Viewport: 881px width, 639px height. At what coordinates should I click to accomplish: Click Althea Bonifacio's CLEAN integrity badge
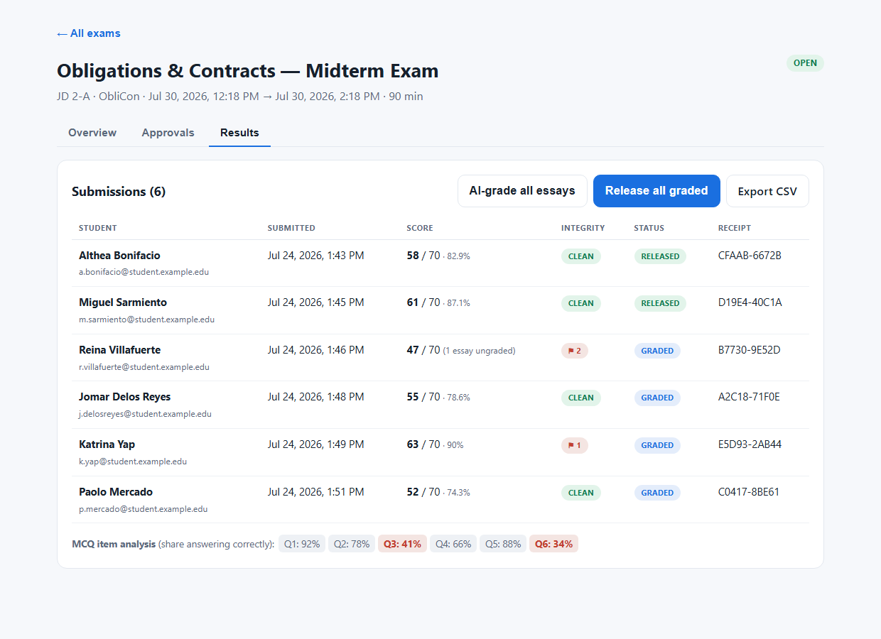580,256
